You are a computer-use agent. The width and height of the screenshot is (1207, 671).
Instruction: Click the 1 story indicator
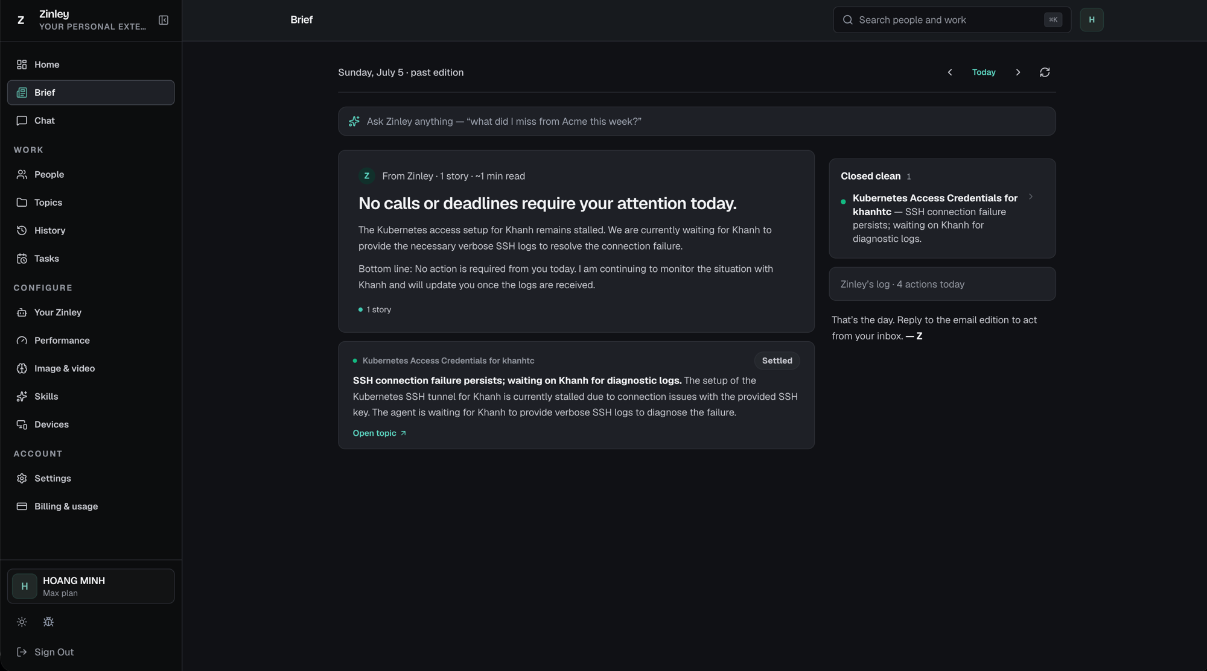[x=375, y=309]
